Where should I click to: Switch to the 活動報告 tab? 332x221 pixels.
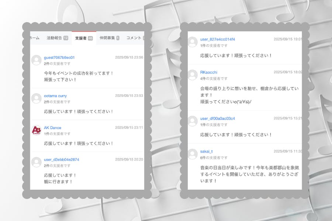pyautogui.click(x=54, y=38)
